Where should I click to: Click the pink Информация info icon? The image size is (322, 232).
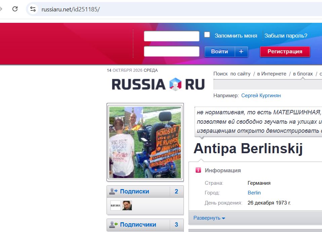point(198,170)
